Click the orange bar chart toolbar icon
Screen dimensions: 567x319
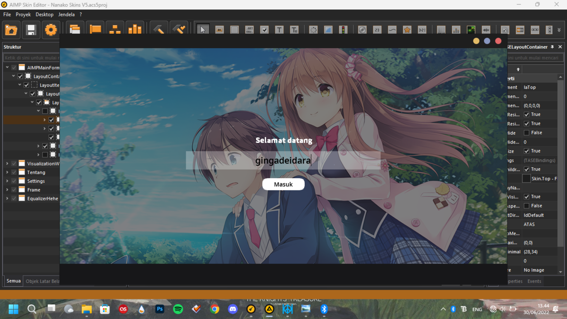[x=135, y=30]
